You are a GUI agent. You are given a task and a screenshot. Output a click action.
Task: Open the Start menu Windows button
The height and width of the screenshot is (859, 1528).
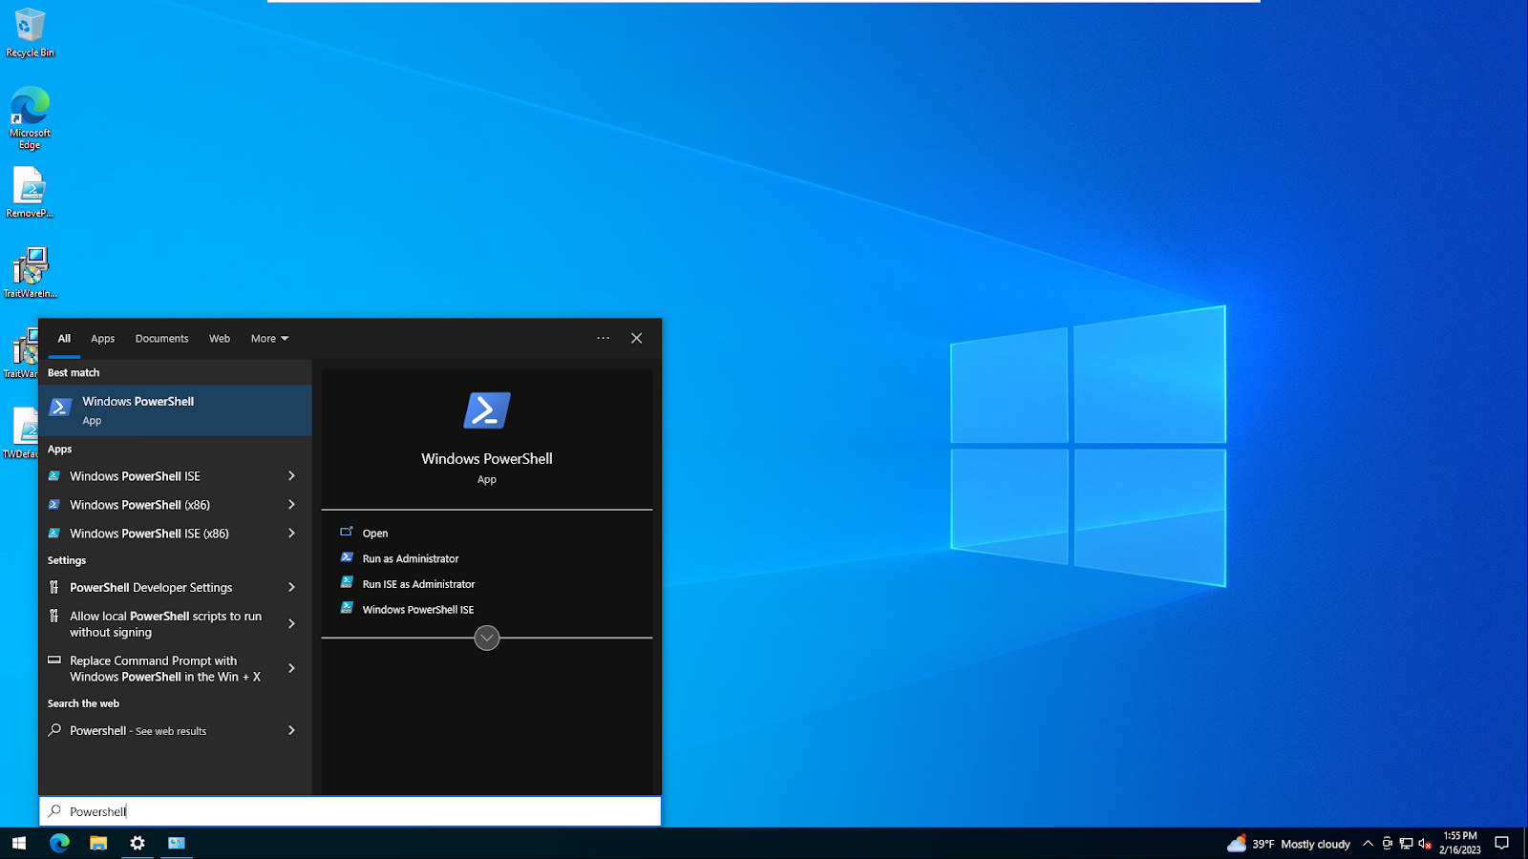[x=19, y=843]
